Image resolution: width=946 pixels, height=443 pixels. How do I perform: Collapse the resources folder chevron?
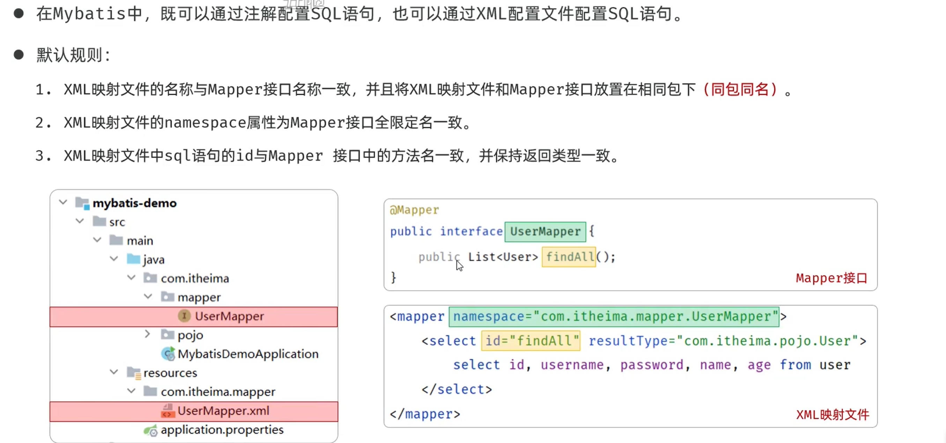click(x=114, y=372)
